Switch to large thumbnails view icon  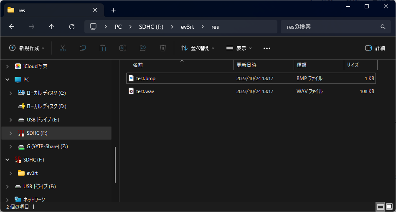[389, 207]
